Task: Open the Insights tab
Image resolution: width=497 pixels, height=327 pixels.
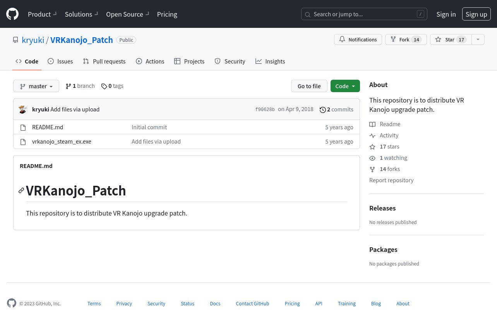Action: 270,61
